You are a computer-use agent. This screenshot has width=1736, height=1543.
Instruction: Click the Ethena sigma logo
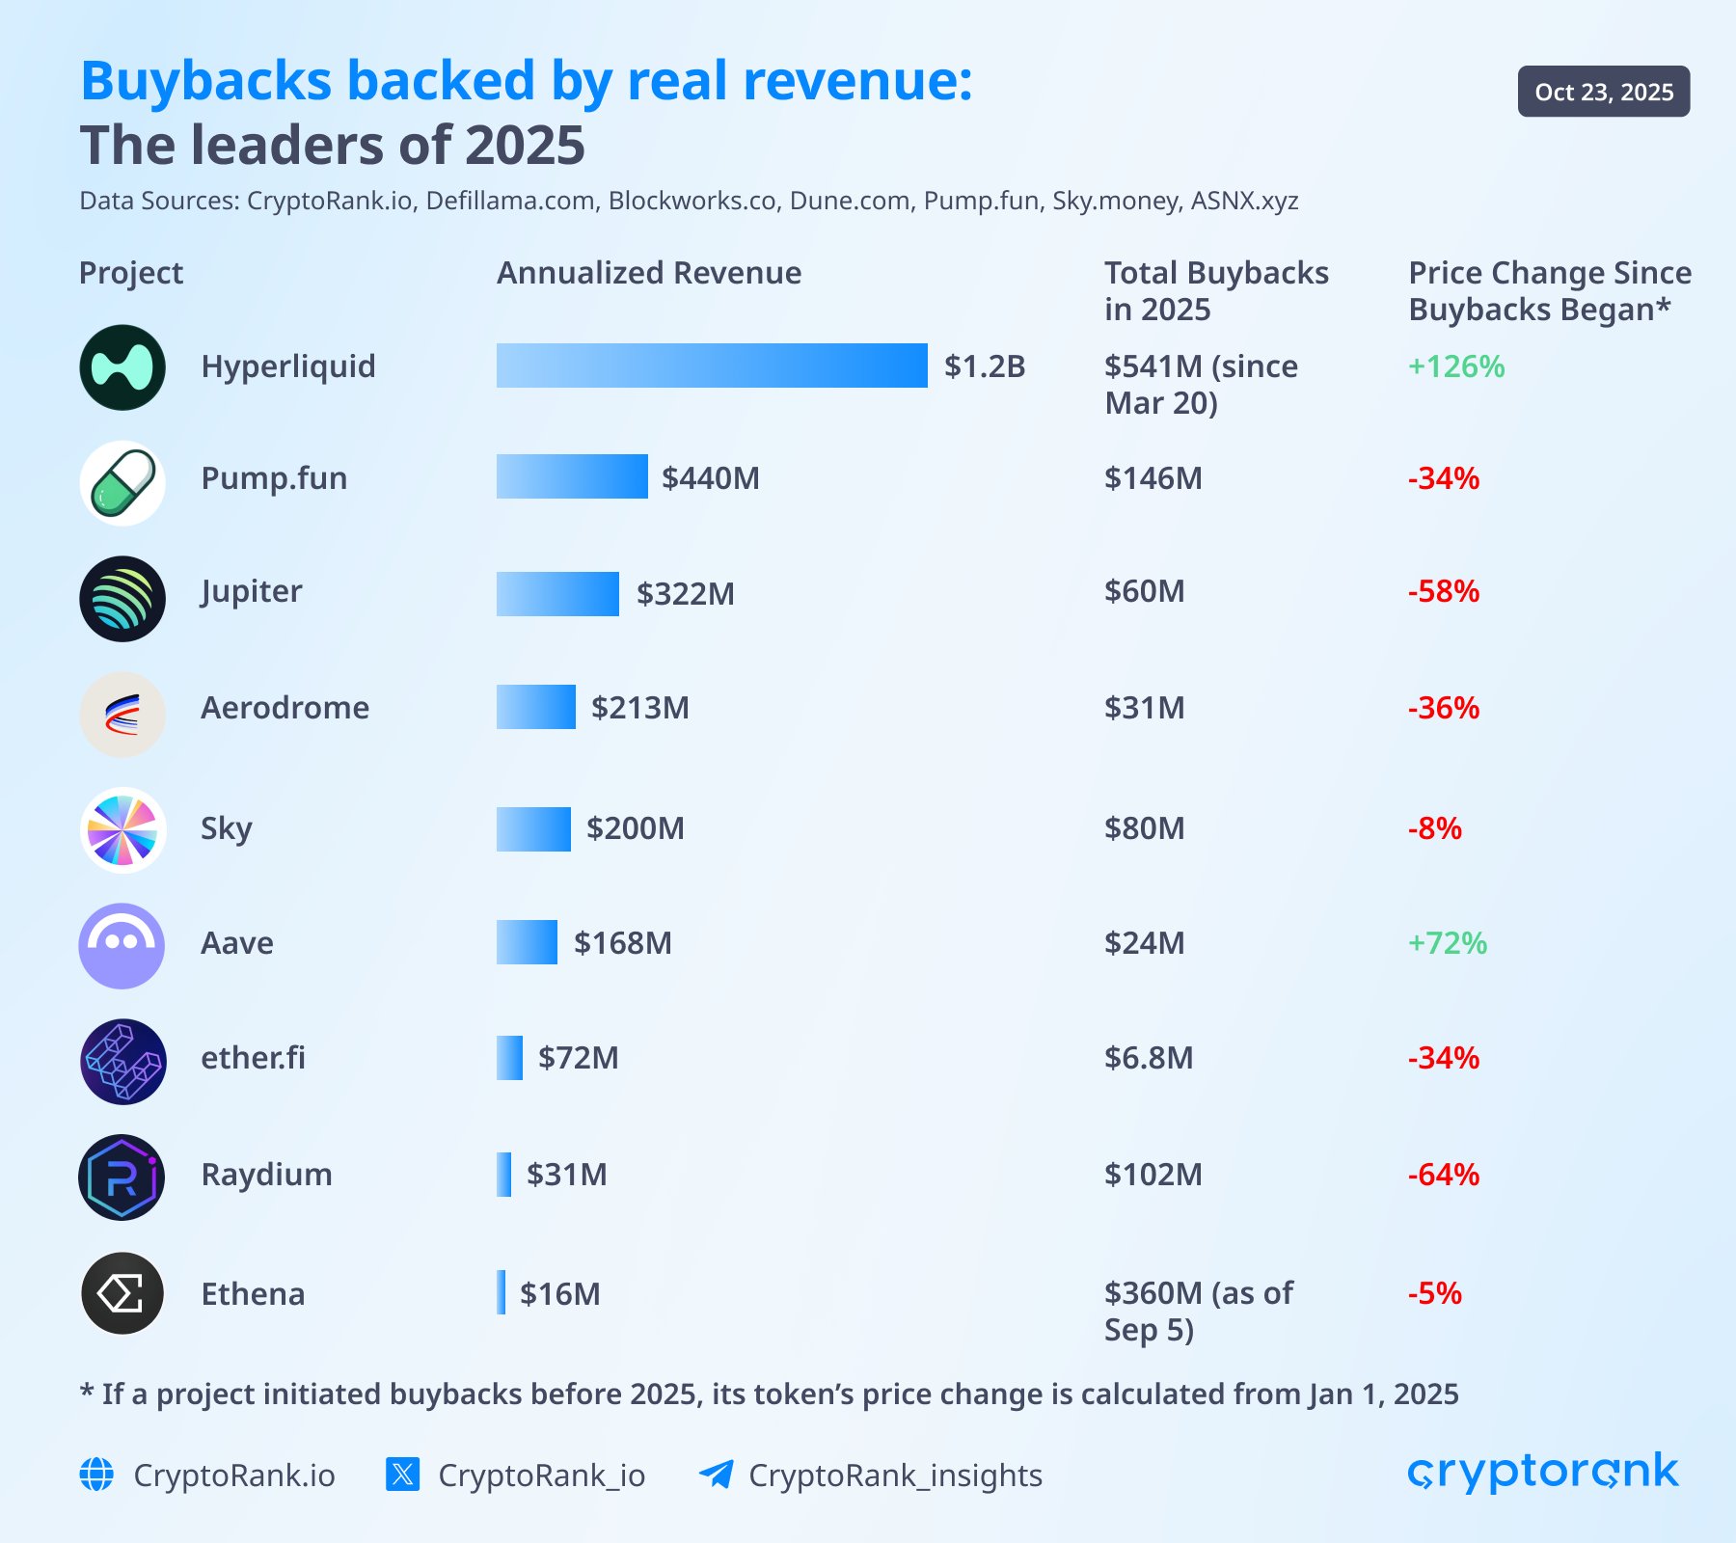pos(122,1294)
